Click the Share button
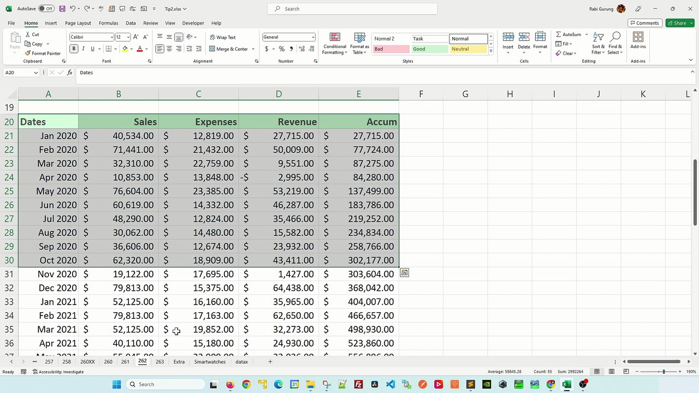This screenshot has width=699, height=393. pyautogui.click(x=680, y=23)
